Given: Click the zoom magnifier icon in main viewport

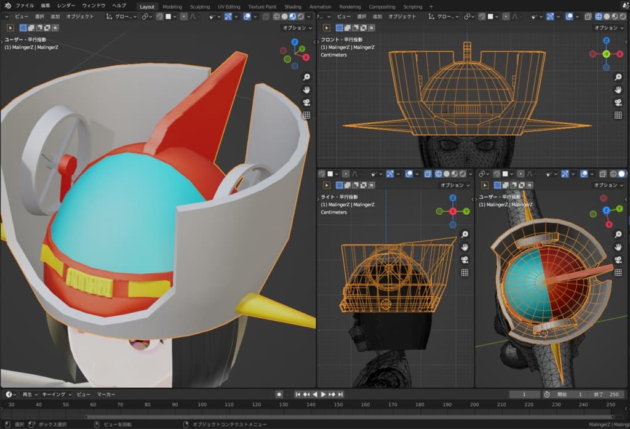Looking at the screenshot, I should pyautogui.click(x=306, y=77).
